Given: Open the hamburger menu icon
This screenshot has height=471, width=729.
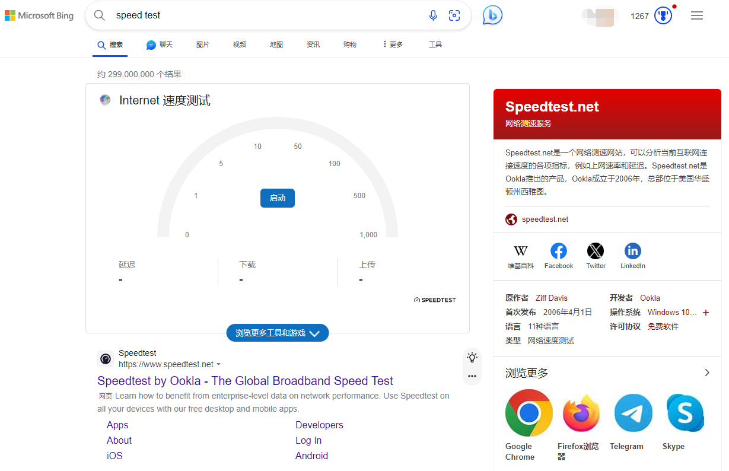Looking at the screenshot, I should coord(697,15).
